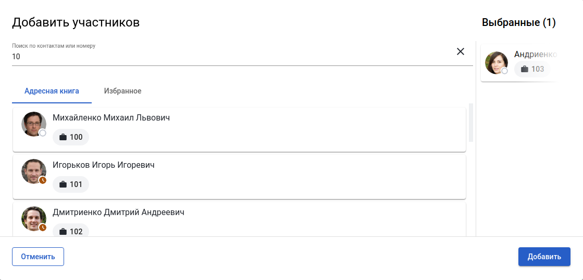Click status indicator on selected Андриенко avatar
583x280 pixels.
(504, 71)
